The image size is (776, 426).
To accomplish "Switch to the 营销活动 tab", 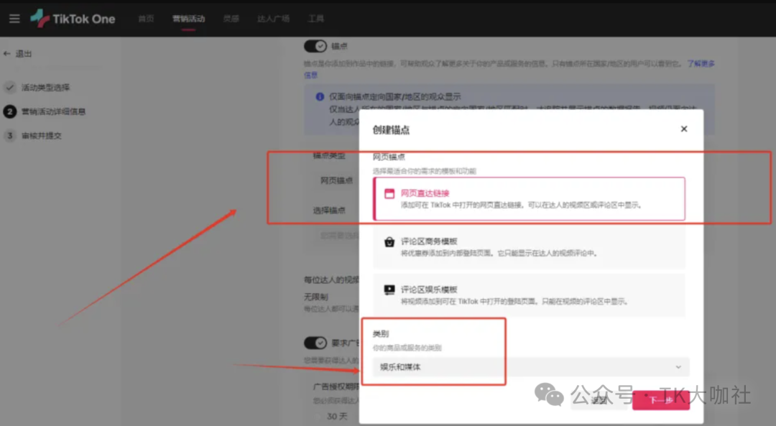I will point(188,19).
